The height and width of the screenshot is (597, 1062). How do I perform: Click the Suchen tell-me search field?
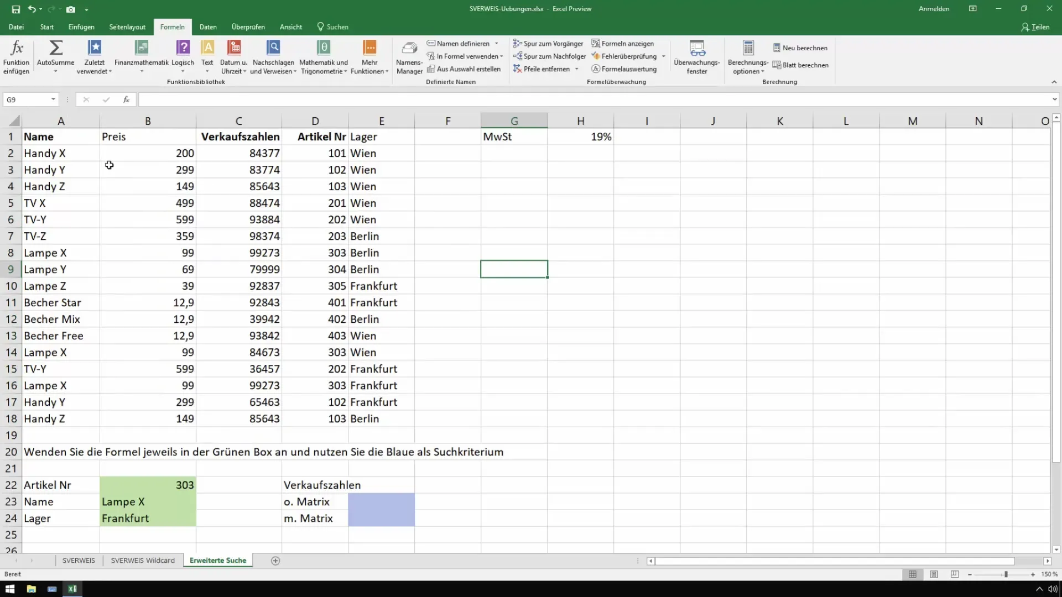[332, 27]
